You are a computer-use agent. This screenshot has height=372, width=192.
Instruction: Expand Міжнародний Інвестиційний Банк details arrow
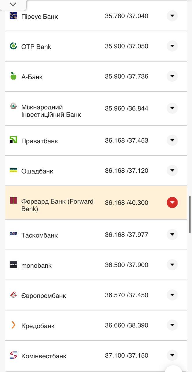tap(172, 108)
